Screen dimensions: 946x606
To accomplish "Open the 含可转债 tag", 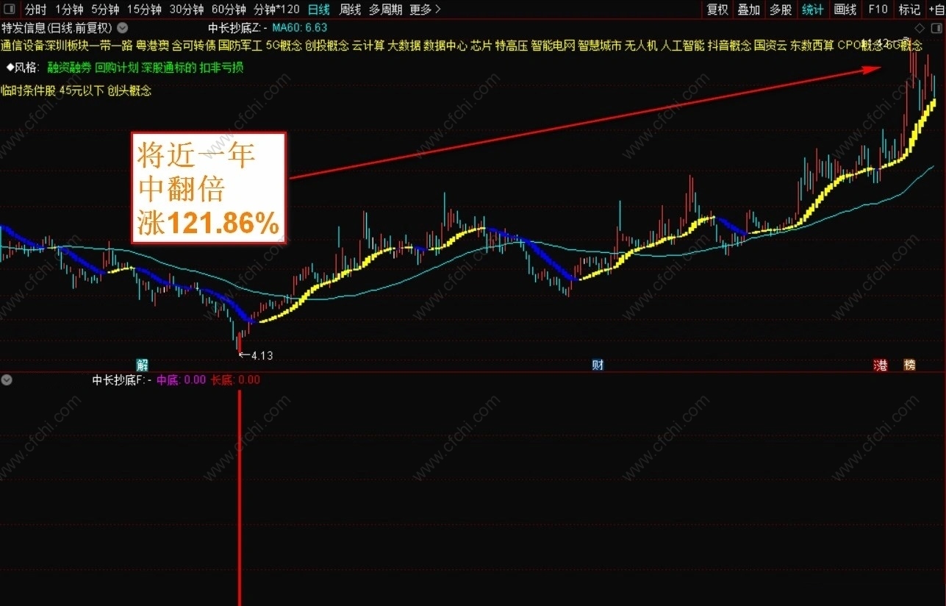I will click(x=193, y=46).
